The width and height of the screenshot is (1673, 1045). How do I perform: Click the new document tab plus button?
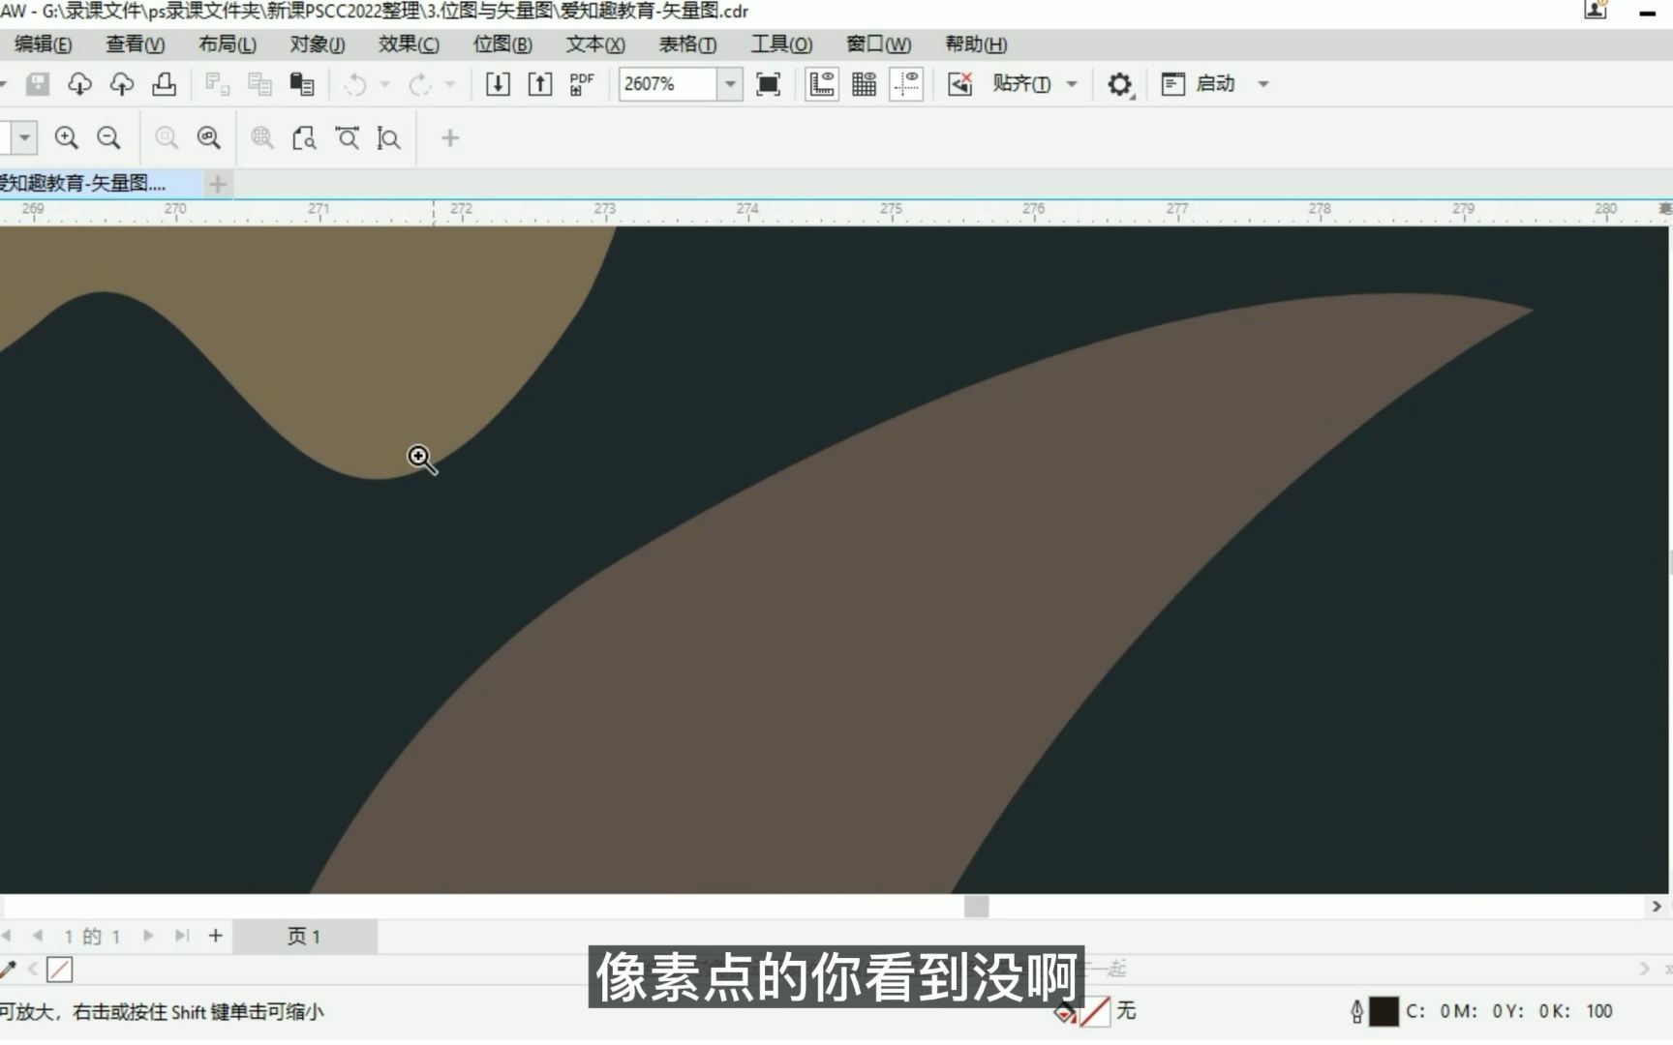click(x=218, y=184)
